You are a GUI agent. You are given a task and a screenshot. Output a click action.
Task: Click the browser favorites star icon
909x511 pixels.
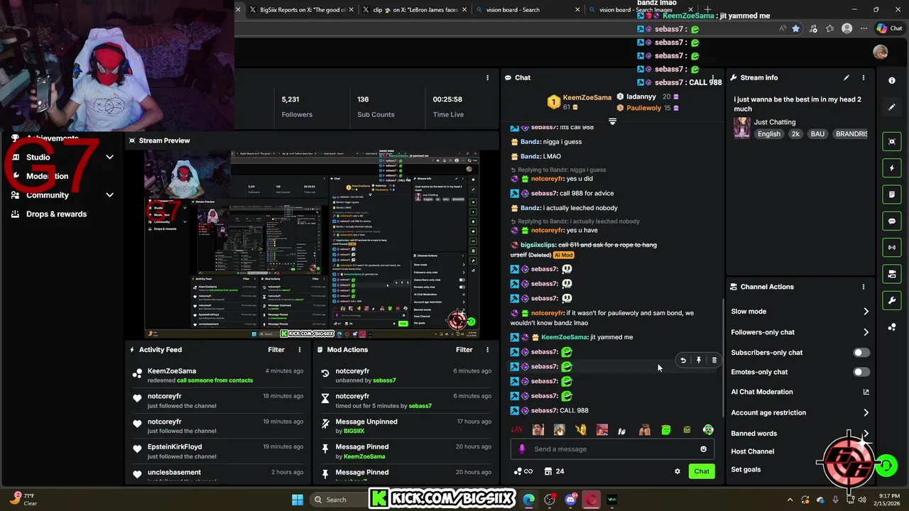(795, 28)
